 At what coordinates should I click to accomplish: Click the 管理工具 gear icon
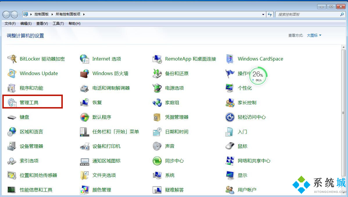(12, 103)
